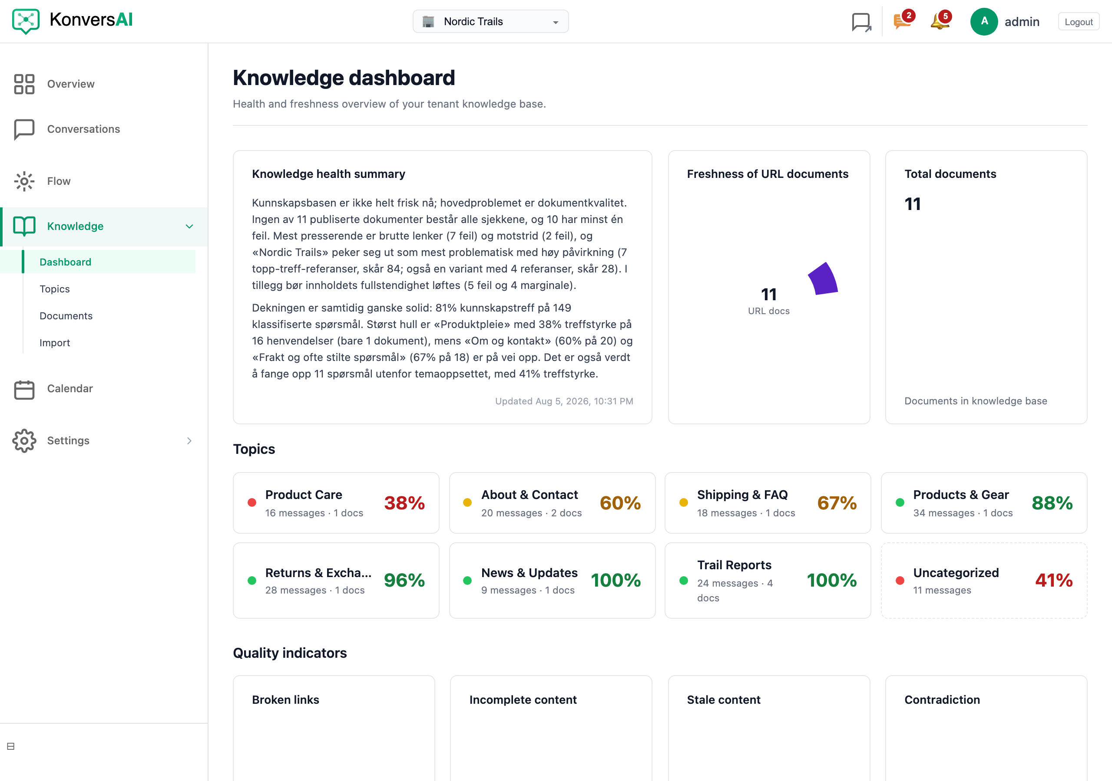Click the Contradiction indicator card

(x=986, y=728)
